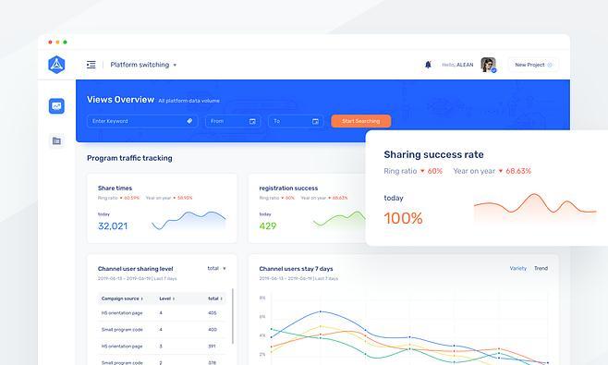
Task: Open the To date calendar icon
Action: pyautogui.click(x=315, y=121)
